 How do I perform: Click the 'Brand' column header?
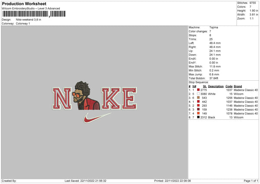coord(238,86)
